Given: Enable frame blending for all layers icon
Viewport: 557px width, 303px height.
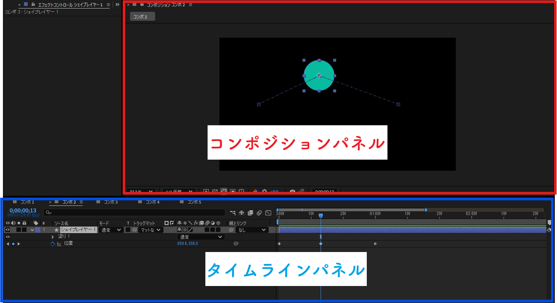Looking at the screenshot, I should click(250, 212).
